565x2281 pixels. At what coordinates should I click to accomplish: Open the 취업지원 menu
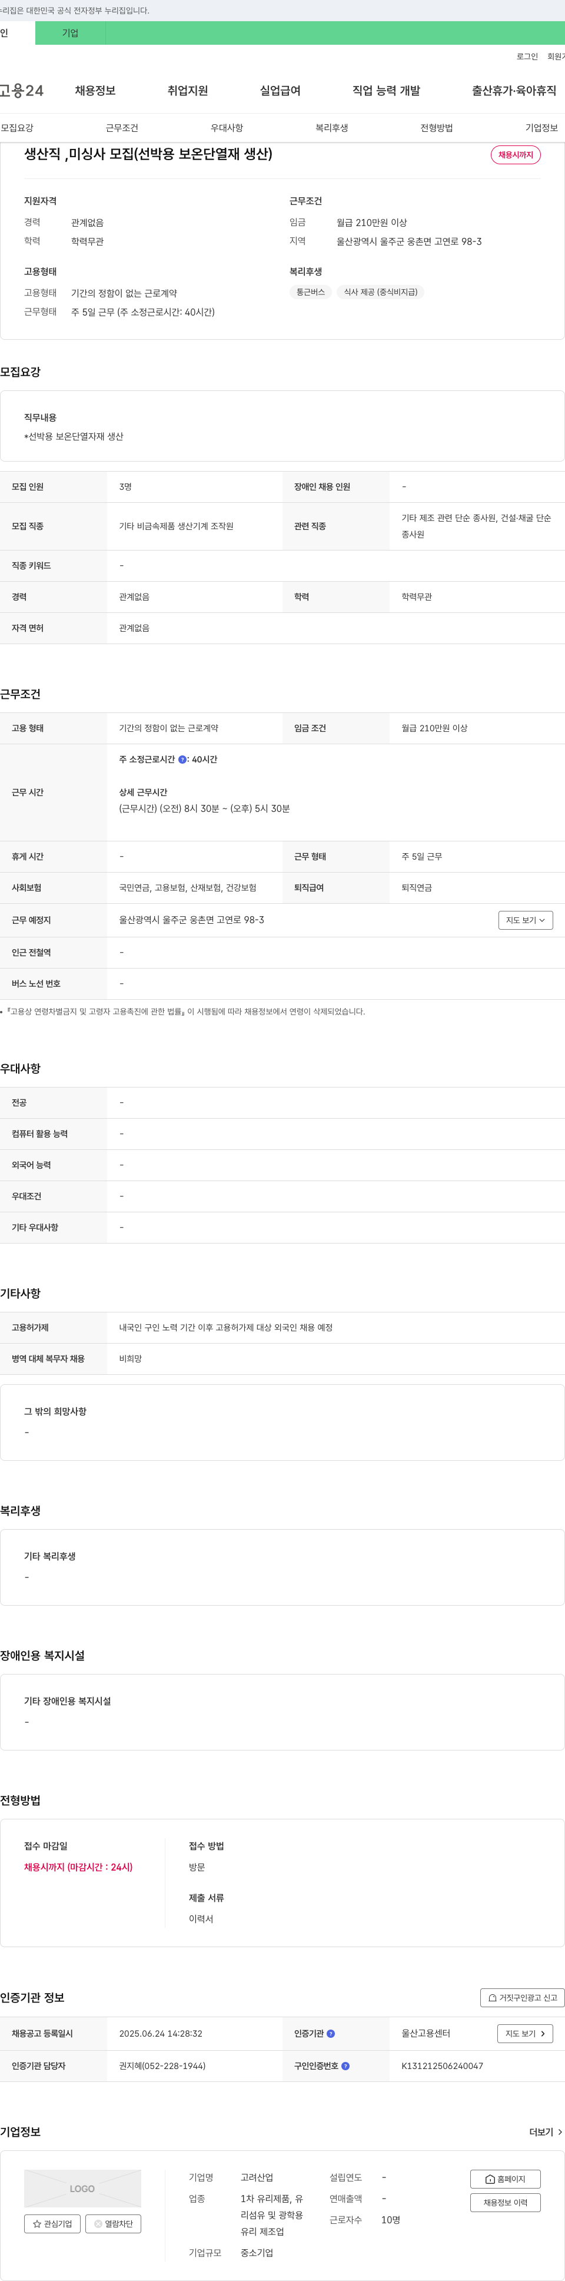point(188,91)
